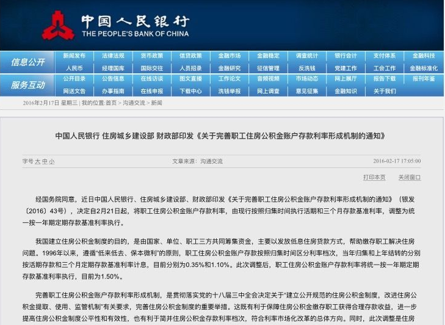Image resolution: width=445 pixels, height=325 pixels.
Task: Open the 信息公开 section
Action: 27,62
